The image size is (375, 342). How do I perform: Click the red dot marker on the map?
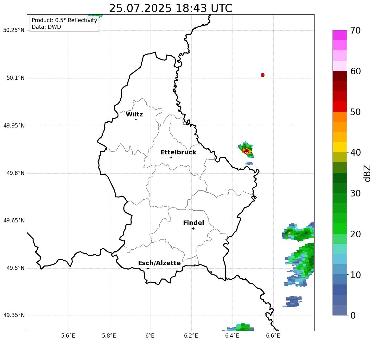click(263, 75)
